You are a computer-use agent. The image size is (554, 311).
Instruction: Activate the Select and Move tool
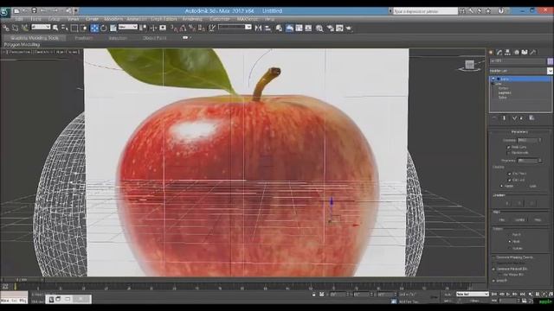click(x=94, y=28)
